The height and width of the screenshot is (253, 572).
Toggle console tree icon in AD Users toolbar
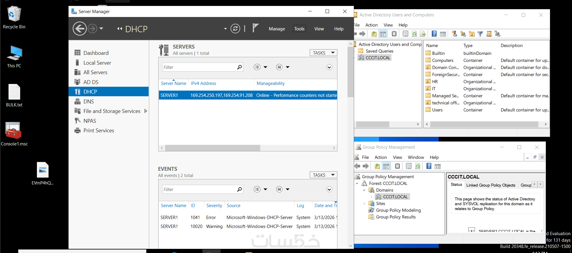point(383,34)
